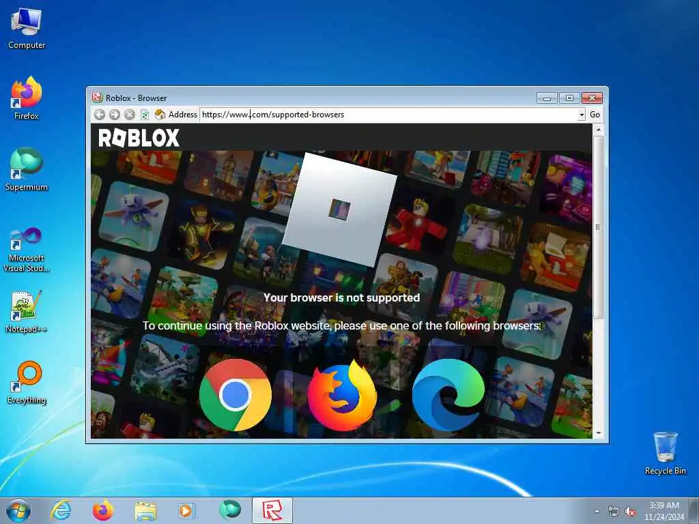Click the Go button

pyautogui.click(x=595, y=115)
